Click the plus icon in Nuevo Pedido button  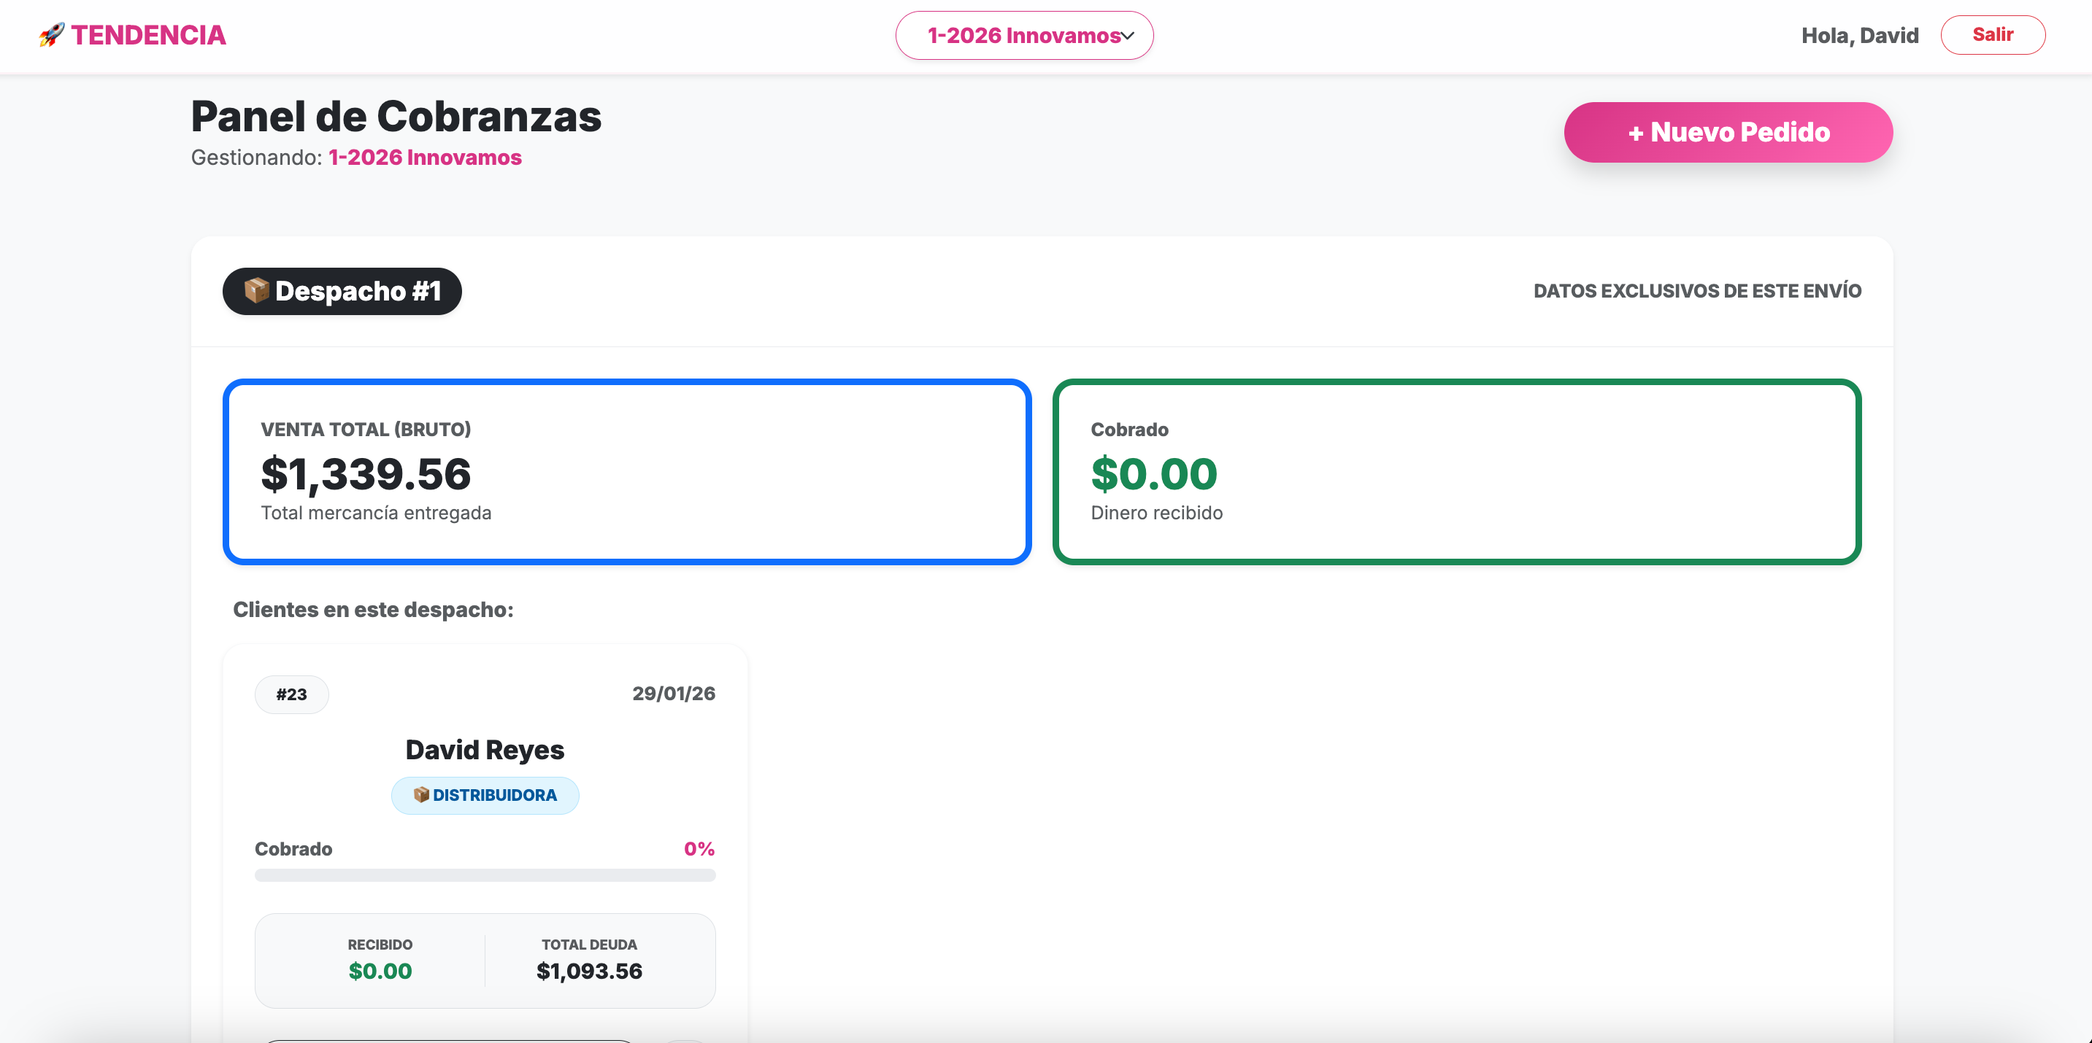coord(1637,131)
